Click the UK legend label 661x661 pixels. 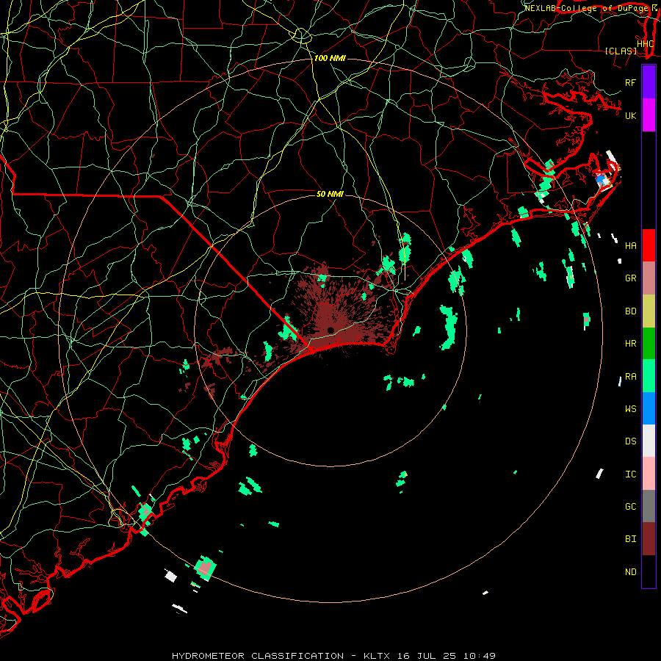(x=630, y=115)
